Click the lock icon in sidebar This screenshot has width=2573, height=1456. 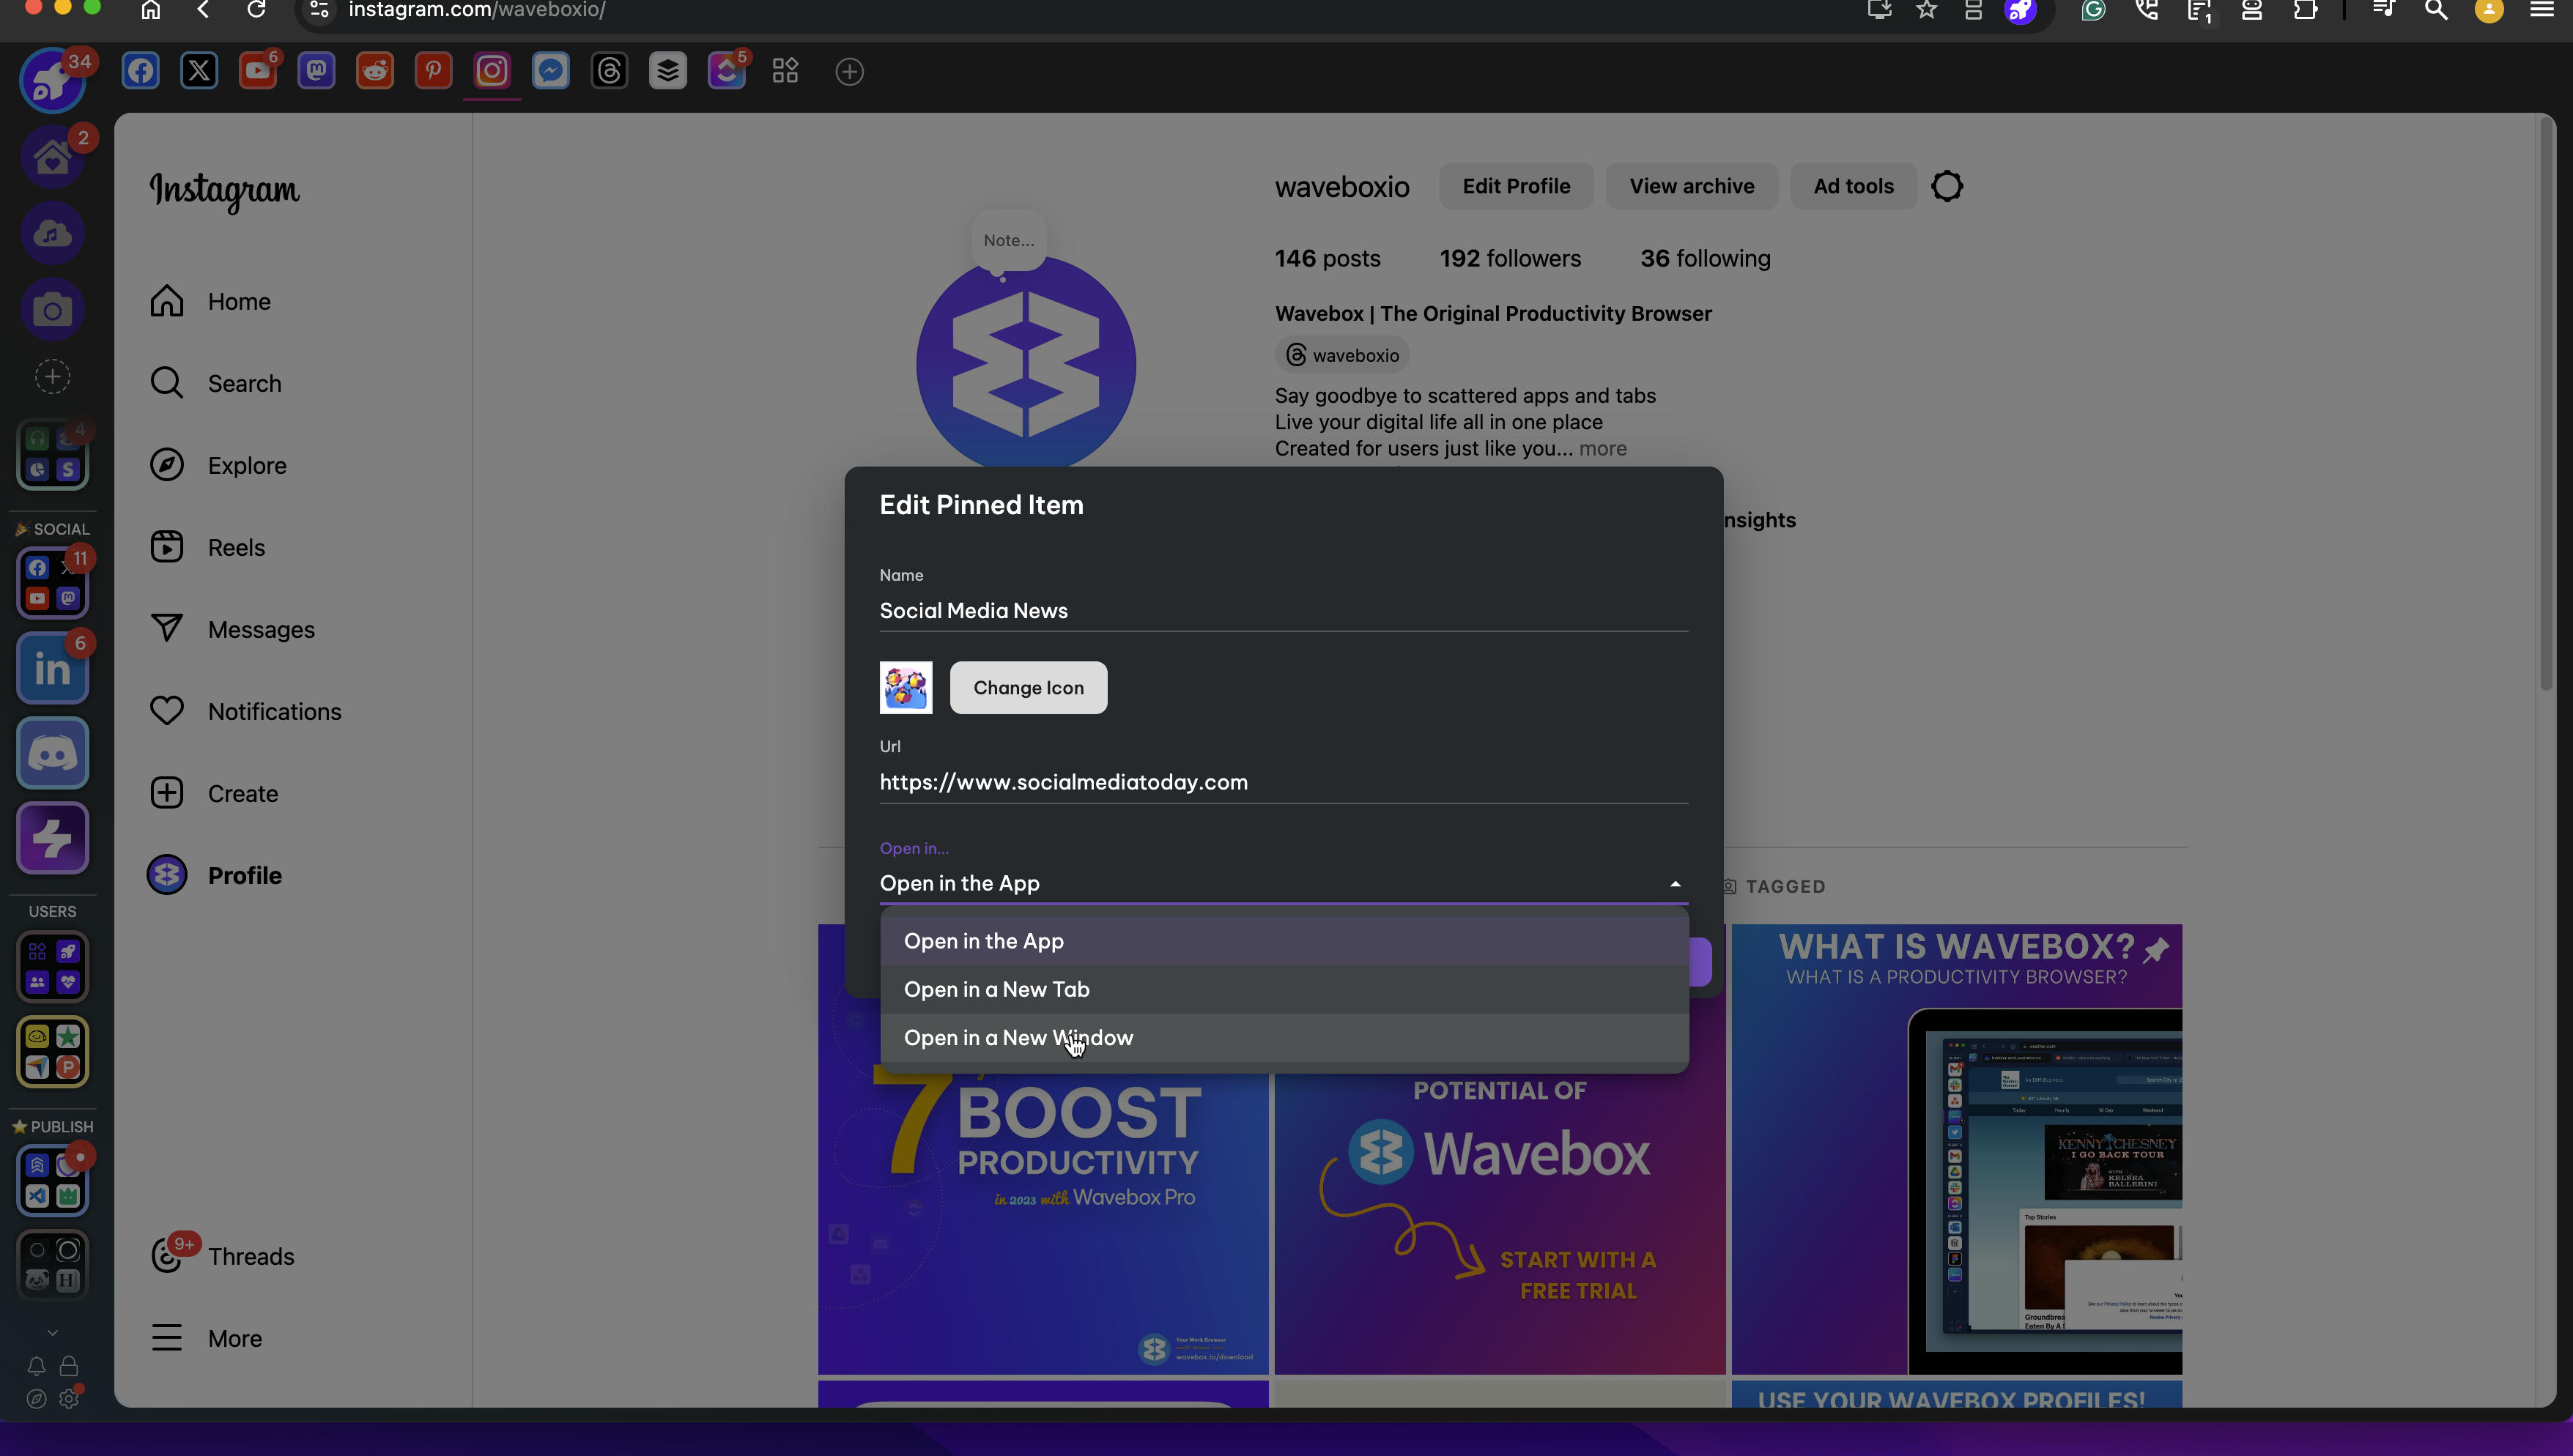pyautogui.click(x=69, y=1366)
